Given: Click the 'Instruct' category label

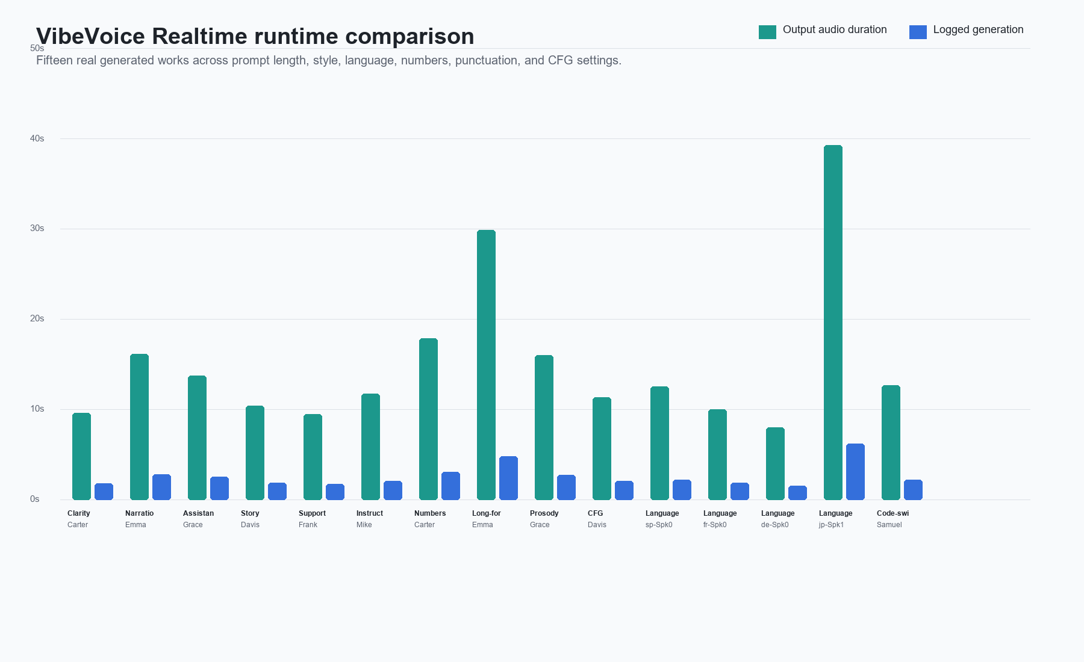Looking at the screenshot, I should pyautogui.click(x=369, y=513).
